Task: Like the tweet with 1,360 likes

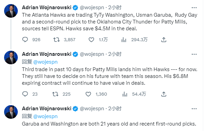Action: pyautogui.click(x=88, y=94)
